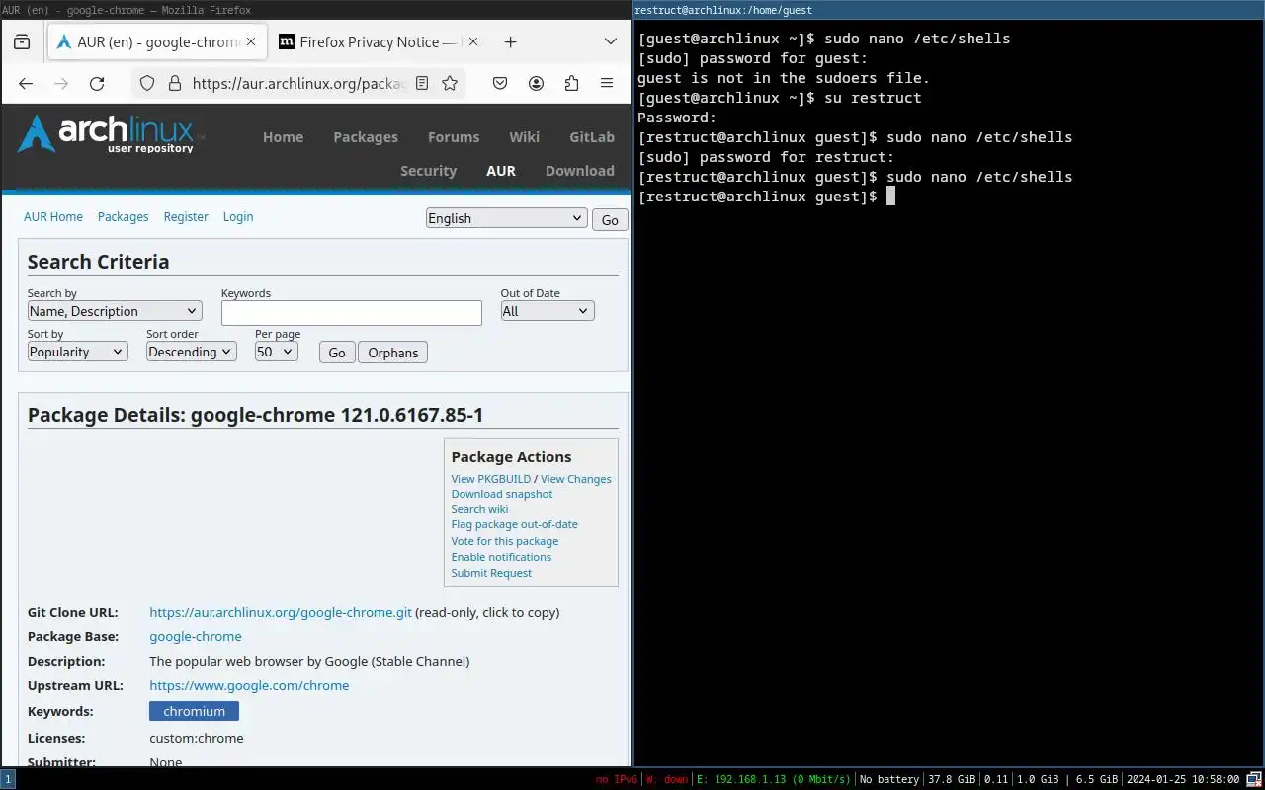
Task: Open AUR in Arch navigation
Action: (501, 171)
